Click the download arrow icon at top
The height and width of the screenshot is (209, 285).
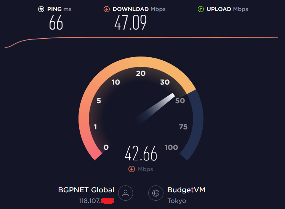(x=107, y=9)
